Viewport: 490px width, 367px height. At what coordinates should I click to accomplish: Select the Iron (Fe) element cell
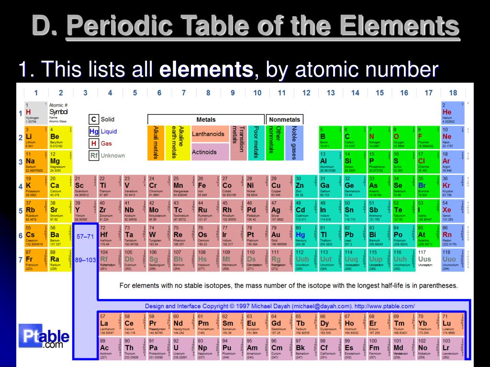coord(208,186)
